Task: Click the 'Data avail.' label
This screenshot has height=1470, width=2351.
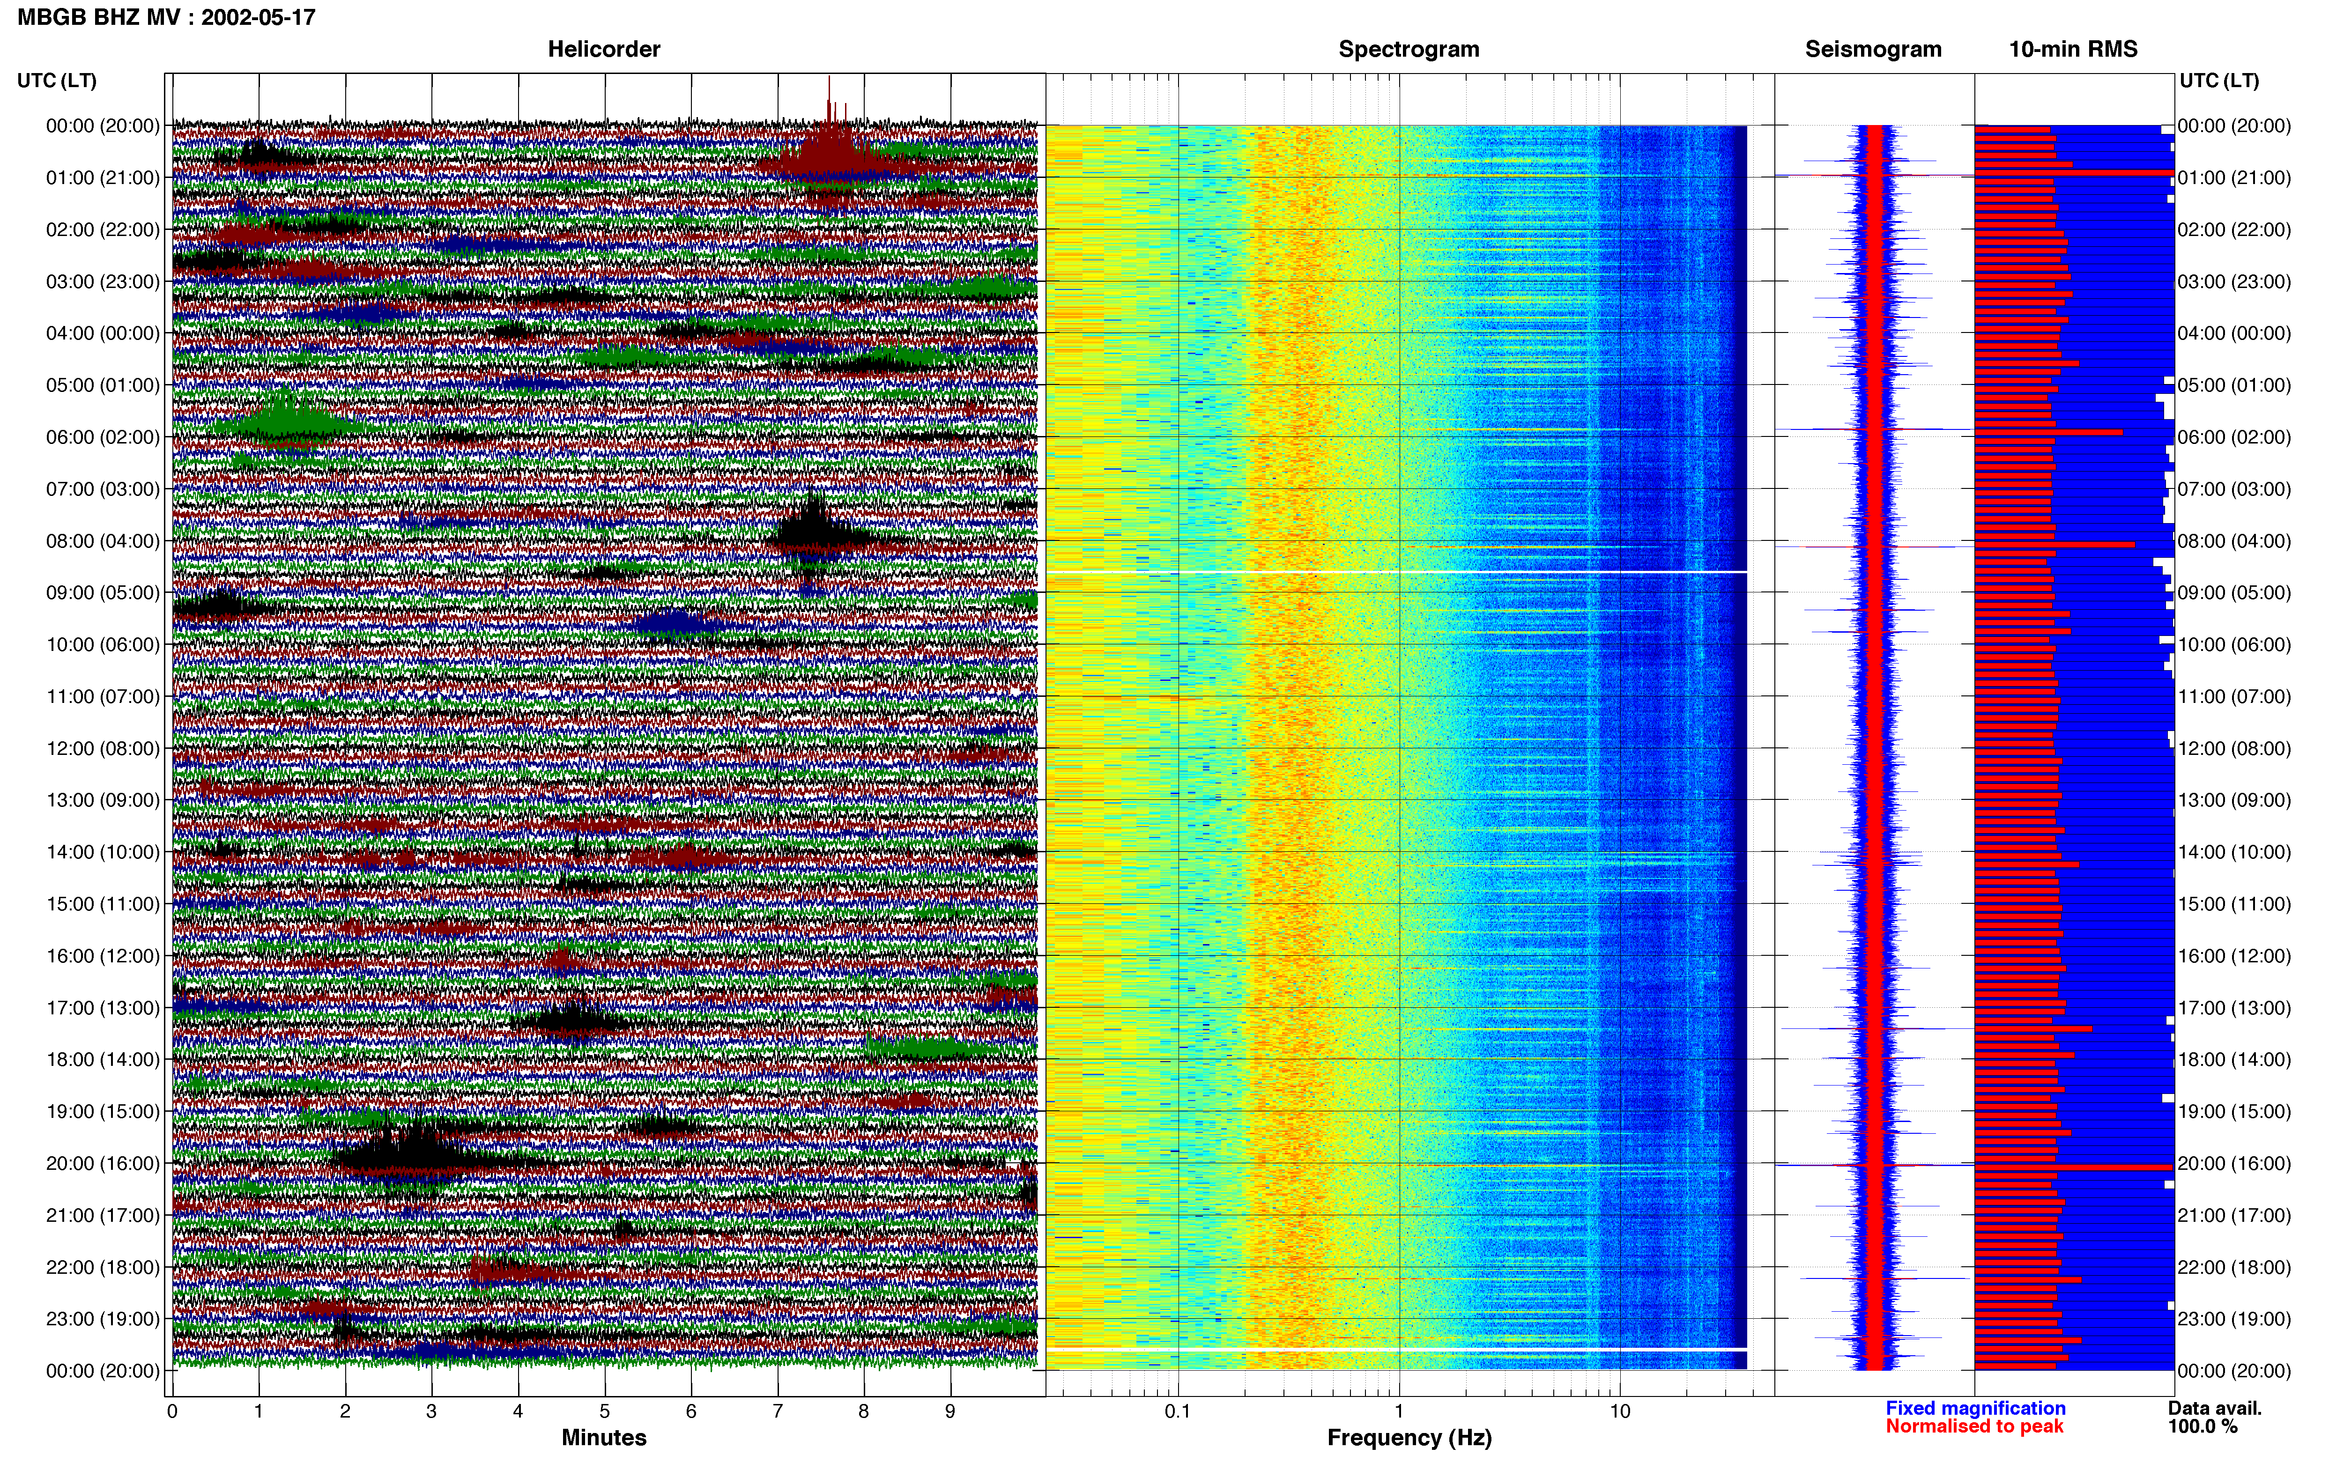Action: click(2214, 1408)
